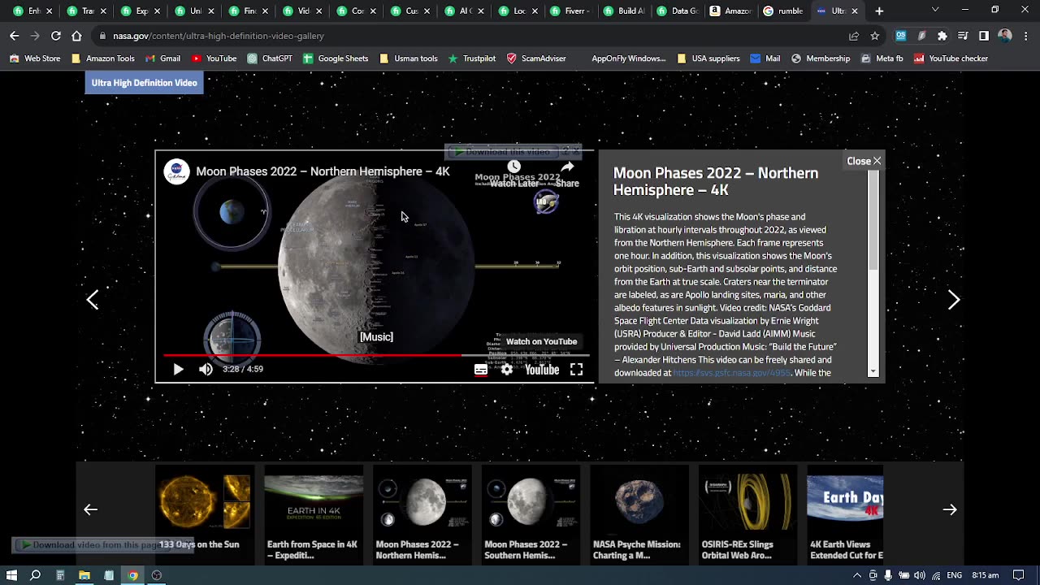Click the share page icon in address bar

(854, 36)
